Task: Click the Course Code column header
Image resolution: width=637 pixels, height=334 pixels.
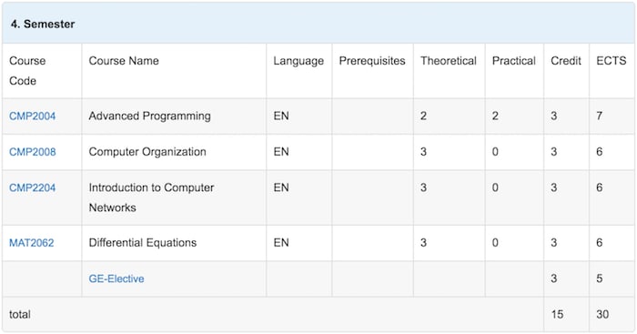Action: click(x=27, y=71)
